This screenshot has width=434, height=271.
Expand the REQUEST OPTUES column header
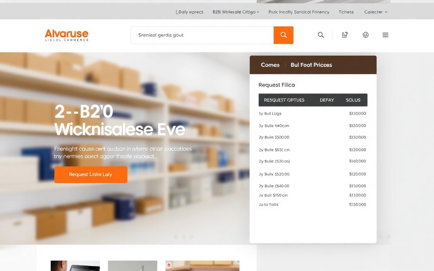tap(284, 100)
